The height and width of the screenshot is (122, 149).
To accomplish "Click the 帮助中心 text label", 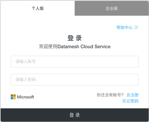I will tap(125, 27).
